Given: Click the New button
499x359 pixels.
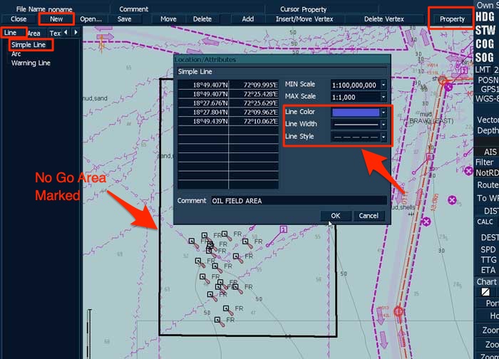Looking at the screenshot, I should coord(56,19).
